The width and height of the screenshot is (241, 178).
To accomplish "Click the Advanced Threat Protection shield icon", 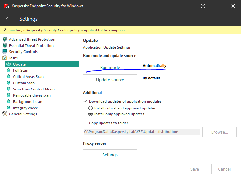I will 5,39.
